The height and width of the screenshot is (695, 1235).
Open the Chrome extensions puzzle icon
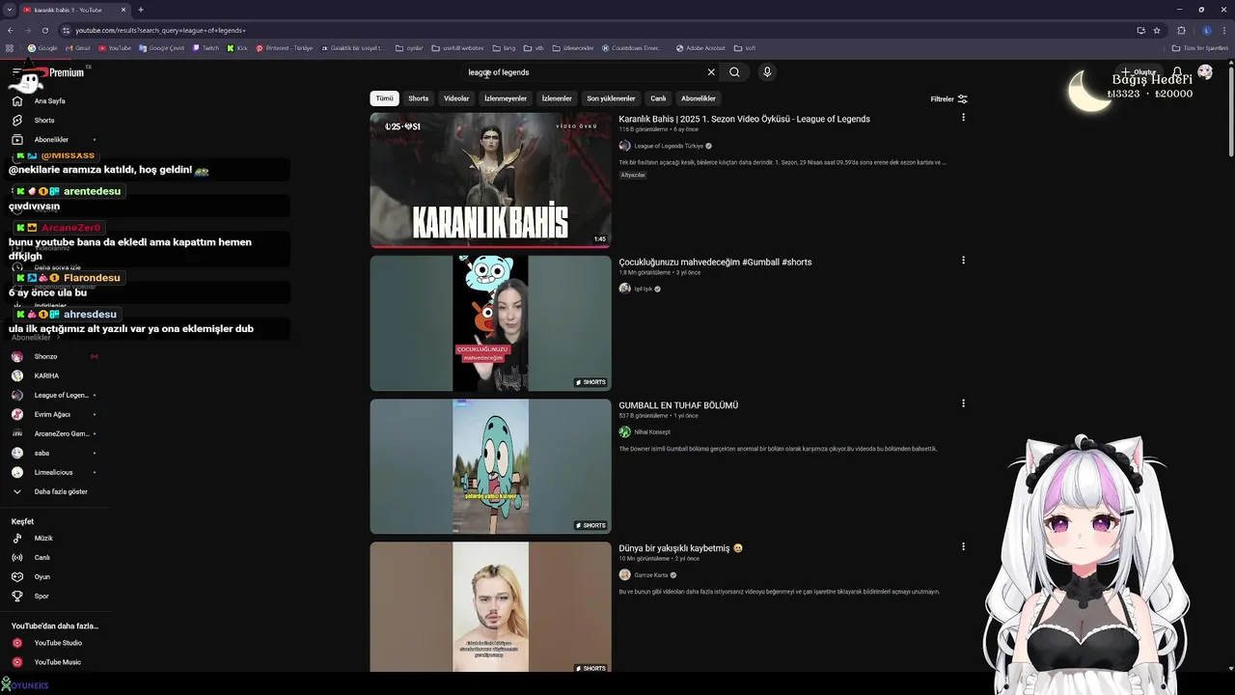coord(1181,30)
